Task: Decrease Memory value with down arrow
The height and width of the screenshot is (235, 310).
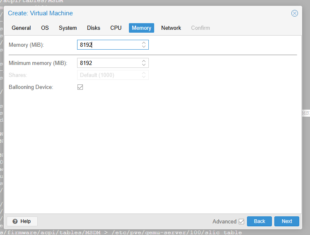Action: click(x=144, y=46)
